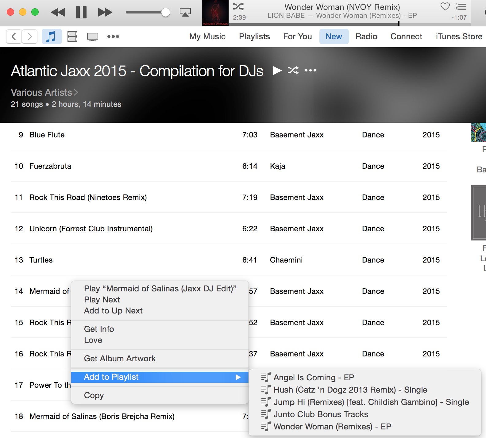Choose Play "Mermaid of Salinas" in context menu
The image size is (486, 438).
pos(160,289)
